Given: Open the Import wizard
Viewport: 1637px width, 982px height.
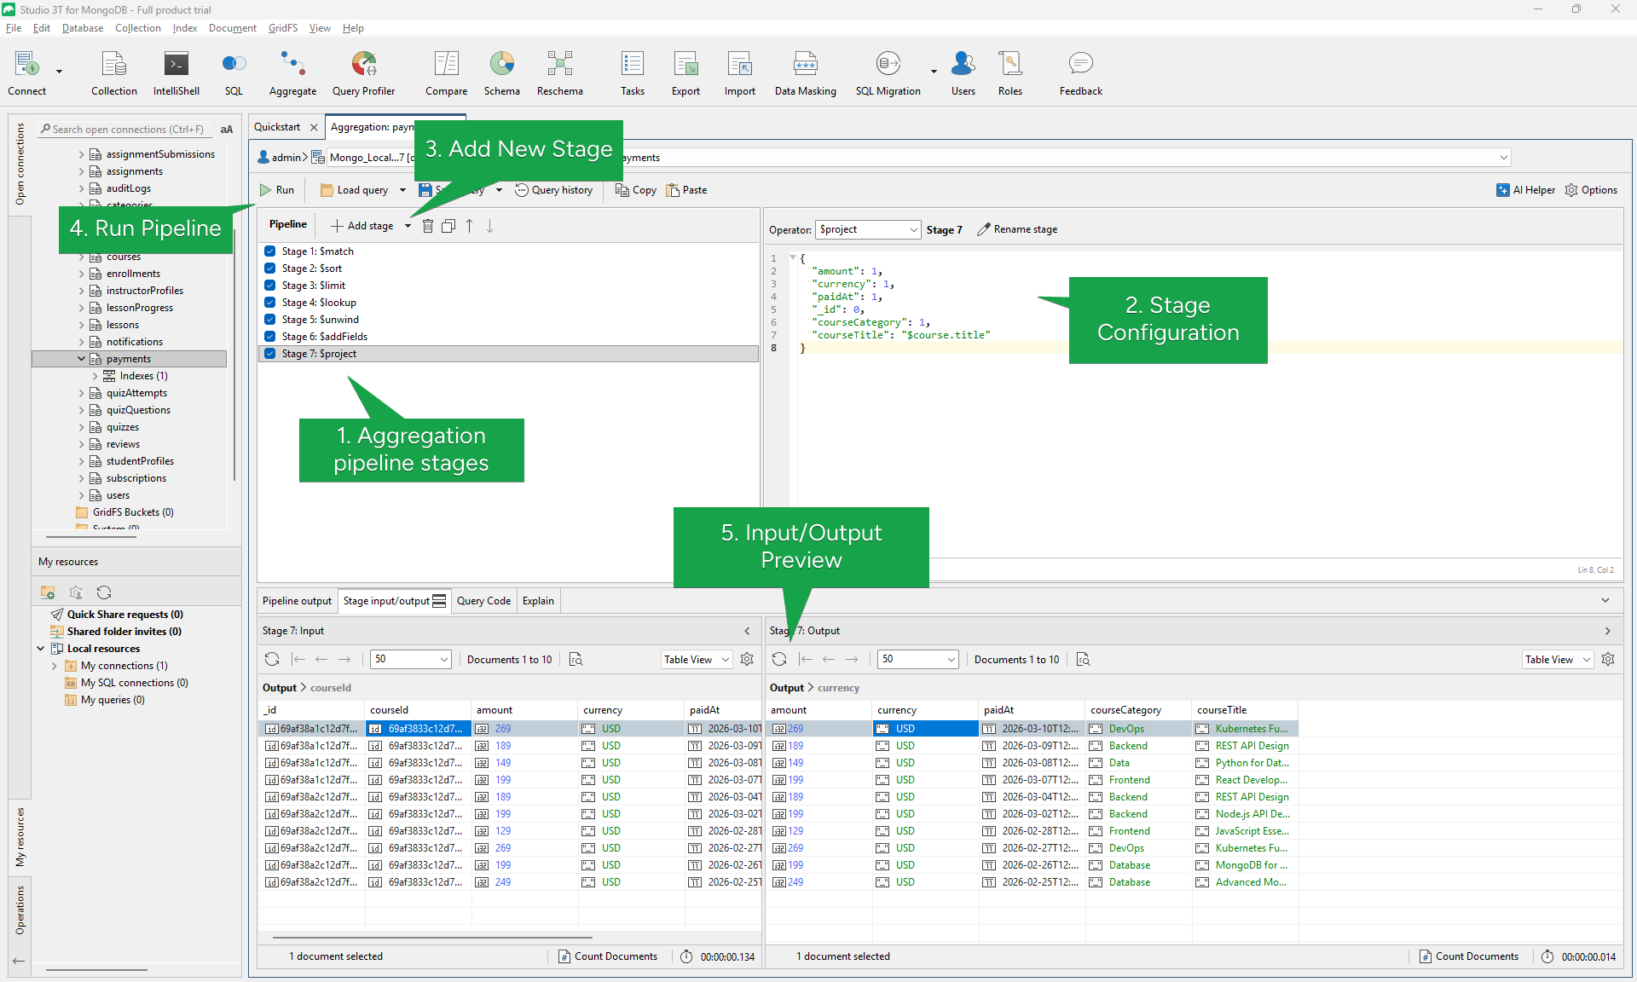Looking at the screenshot, I should coord(739,72).
